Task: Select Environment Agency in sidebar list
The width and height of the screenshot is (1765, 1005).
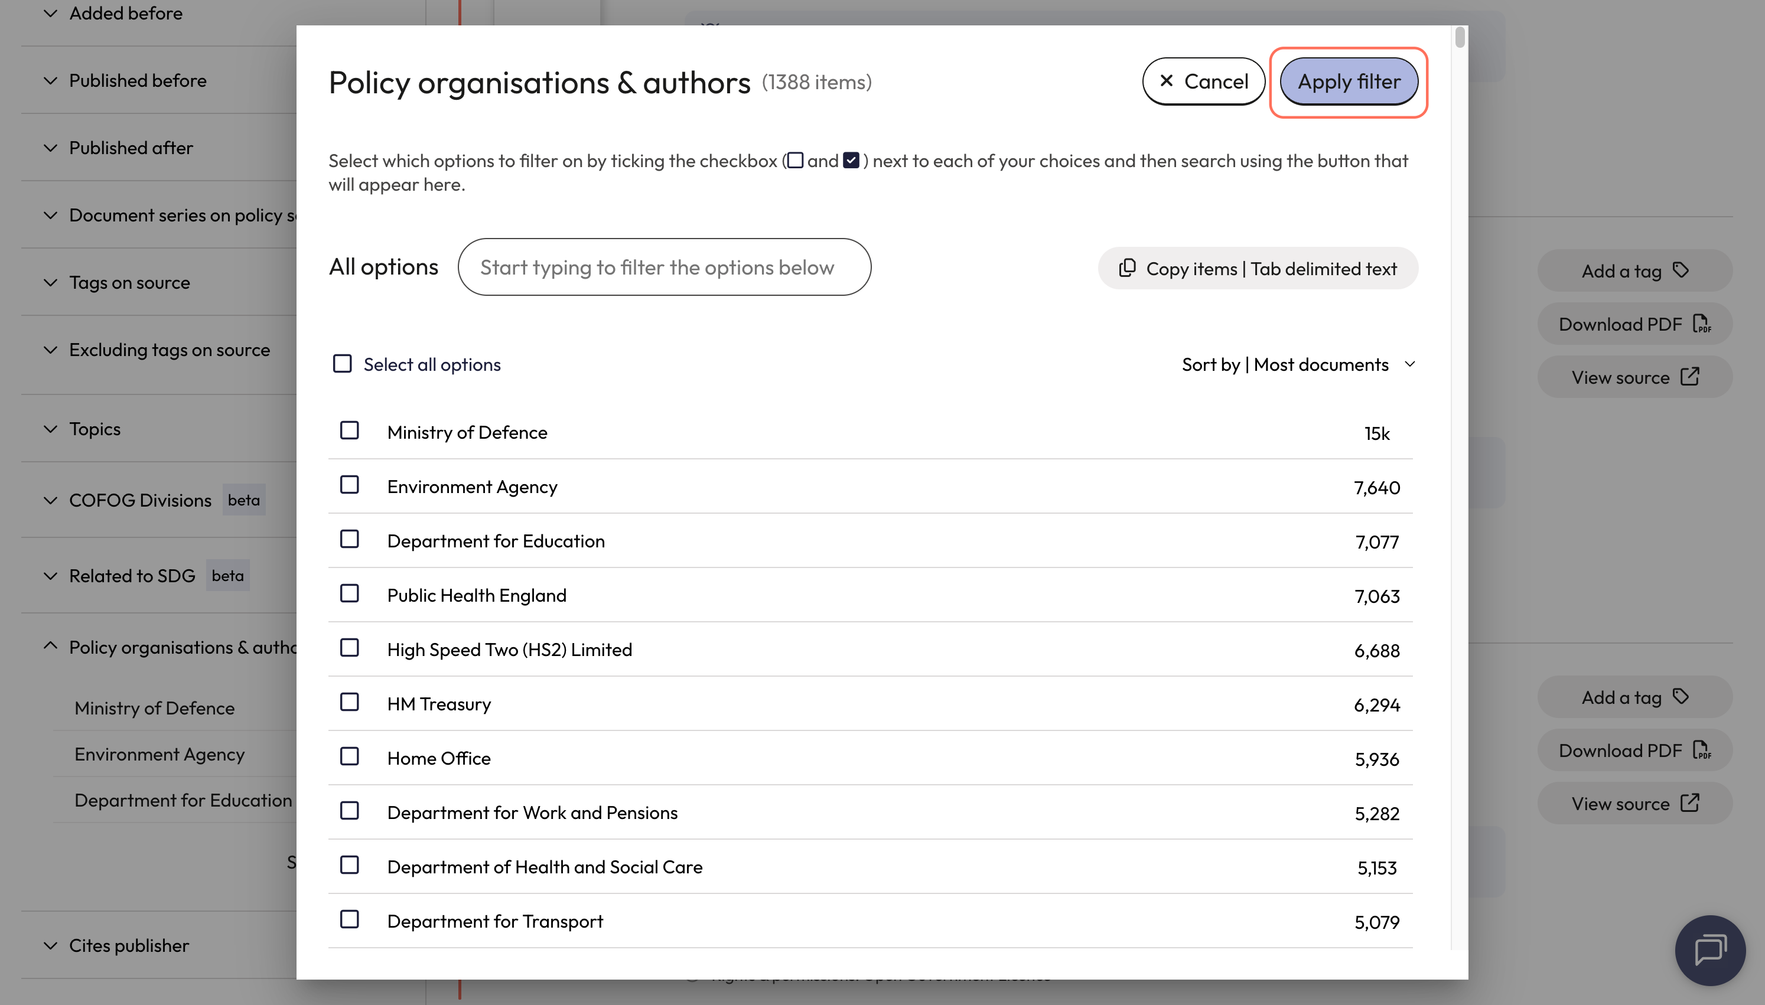Action: pyautogui.click(x=159, y=755)
